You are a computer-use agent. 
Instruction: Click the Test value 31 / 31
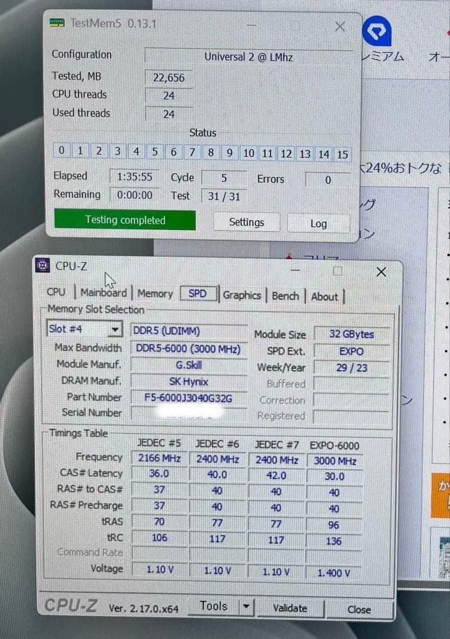(224, 196)
